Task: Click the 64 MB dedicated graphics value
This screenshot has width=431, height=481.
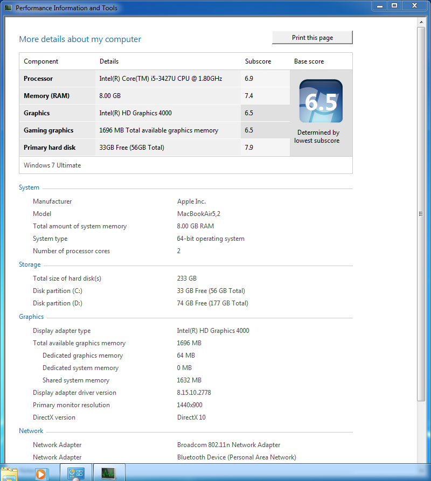Action: pos(186,355)
